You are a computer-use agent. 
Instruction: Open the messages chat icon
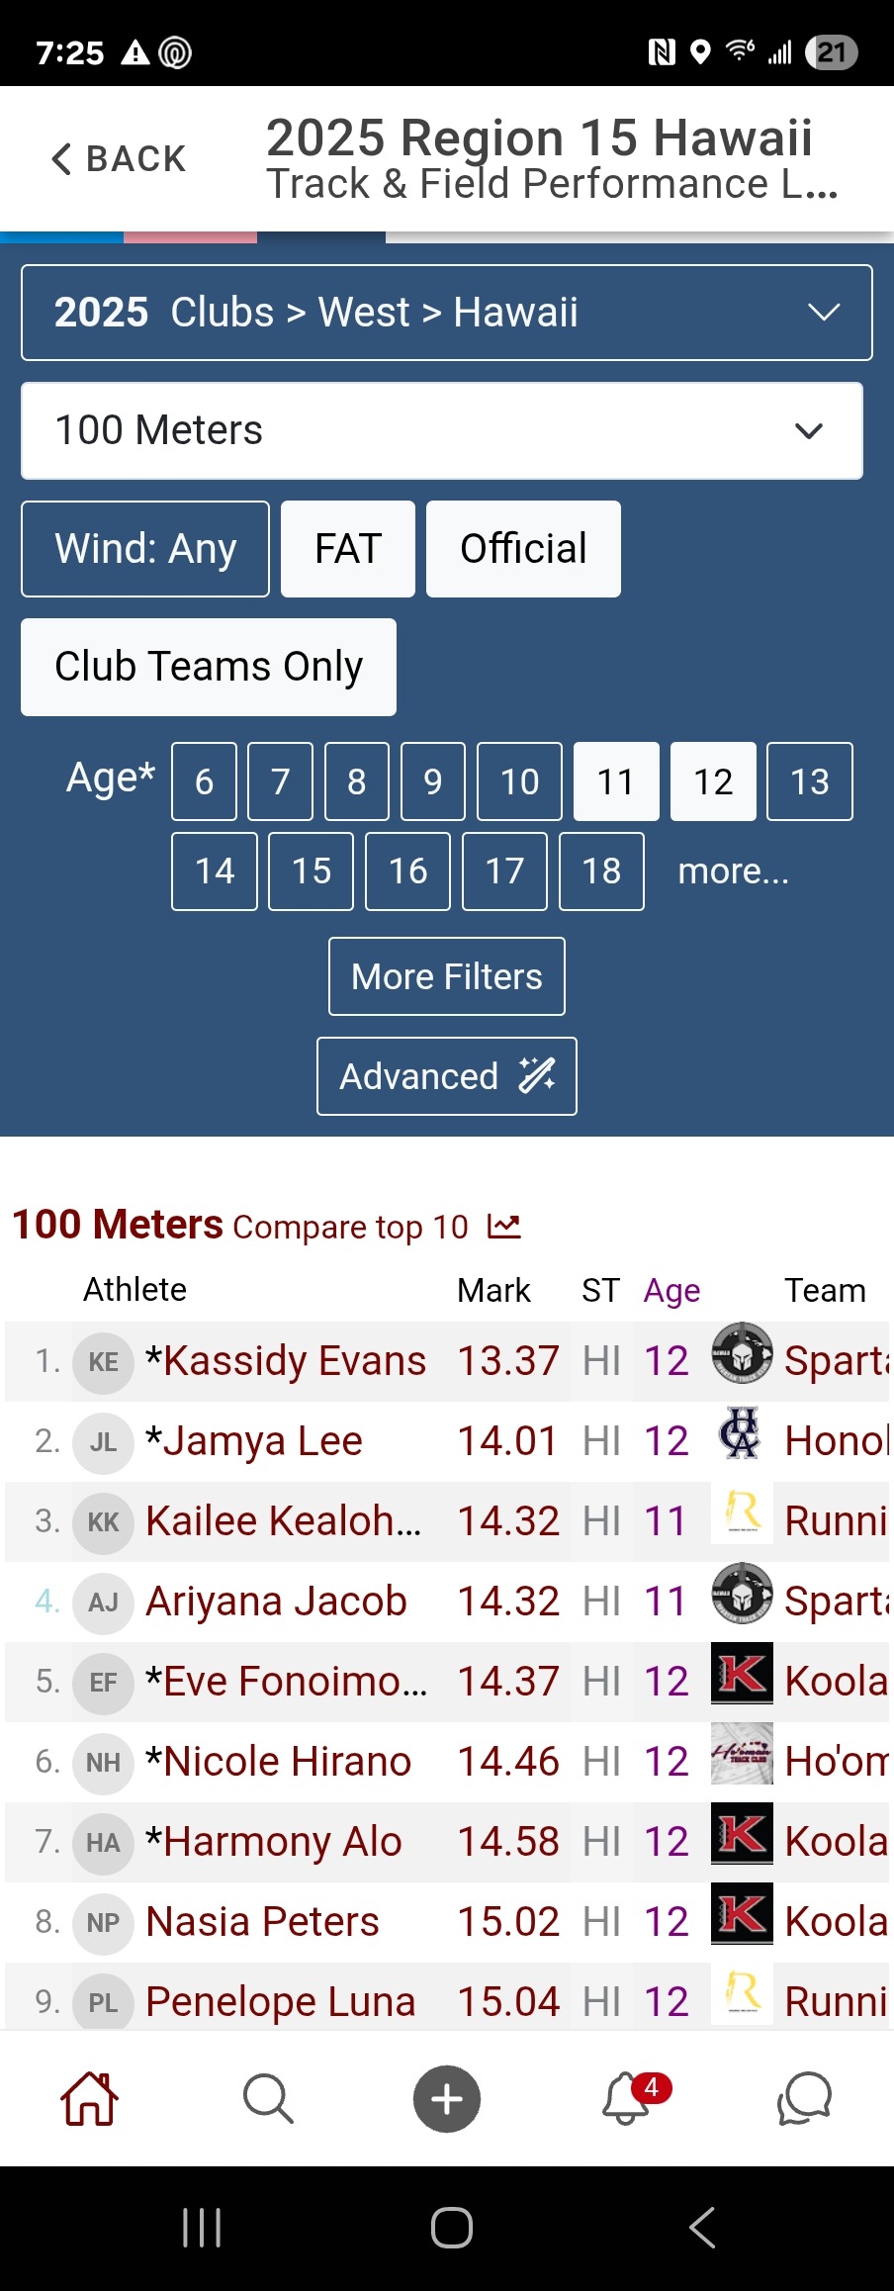pos(804,2098)
